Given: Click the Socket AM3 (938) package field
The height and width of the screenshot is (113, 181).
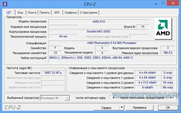Looking at the screenshot, I should pos(99,32).
